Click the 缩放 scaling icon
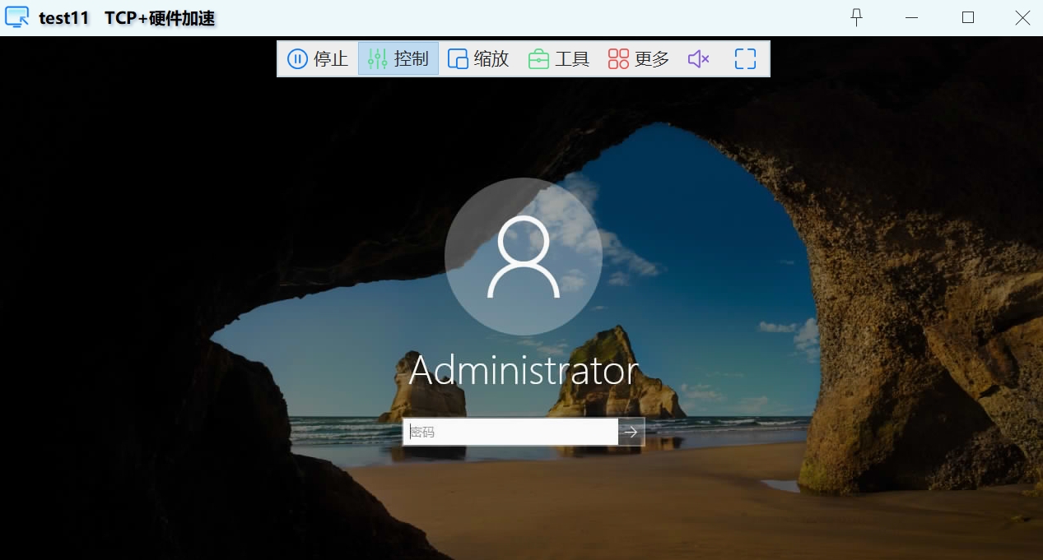Image resolution: width=1043 pixels, height=560 pixels. [x=458, y=59]
